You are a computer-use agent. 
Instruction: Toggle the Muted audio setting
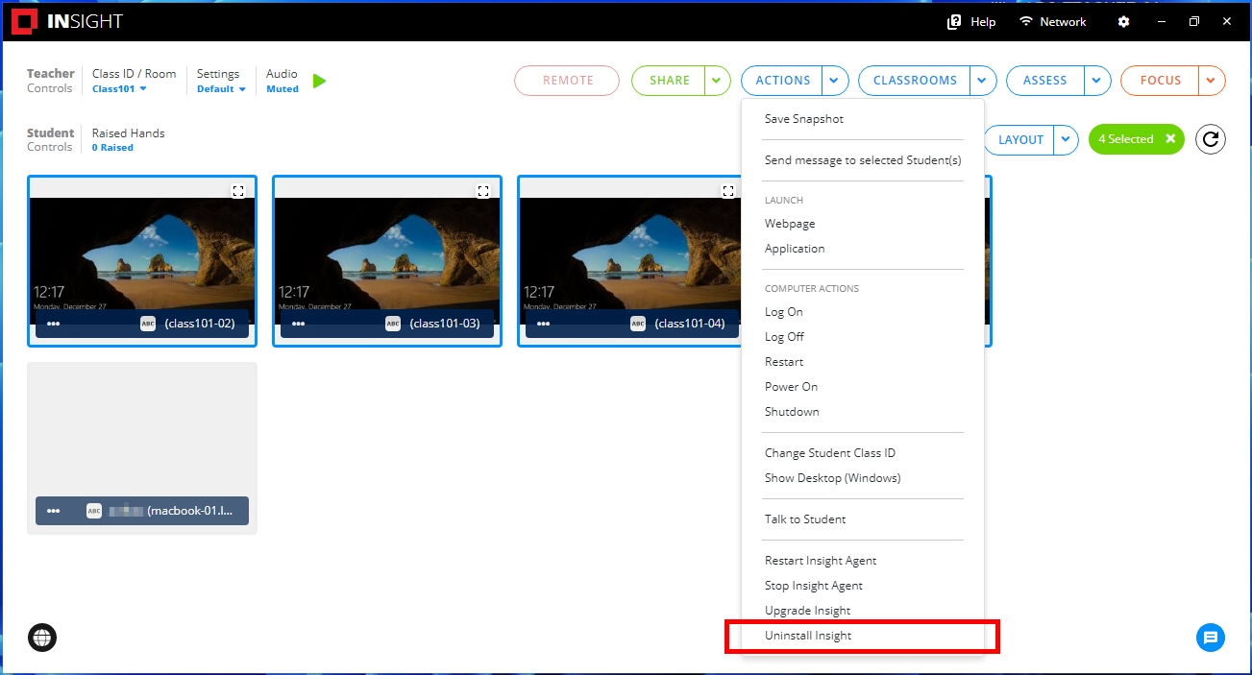(x=282, y=88)
